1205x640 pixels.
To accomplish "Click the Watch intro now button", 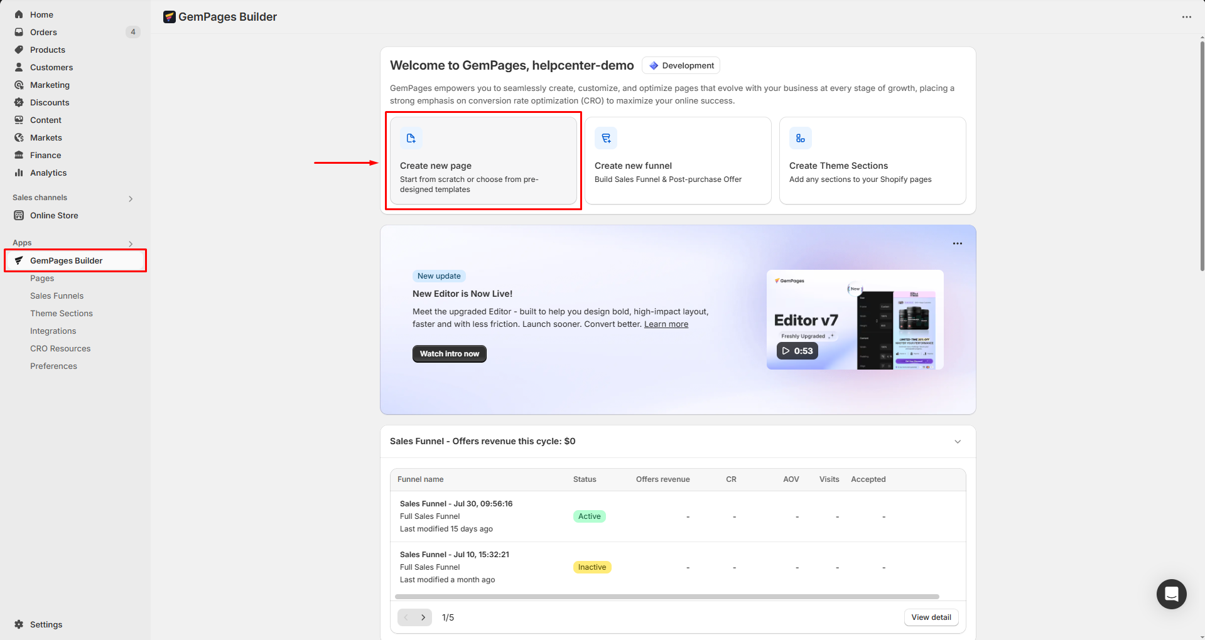I will (449, 354).
